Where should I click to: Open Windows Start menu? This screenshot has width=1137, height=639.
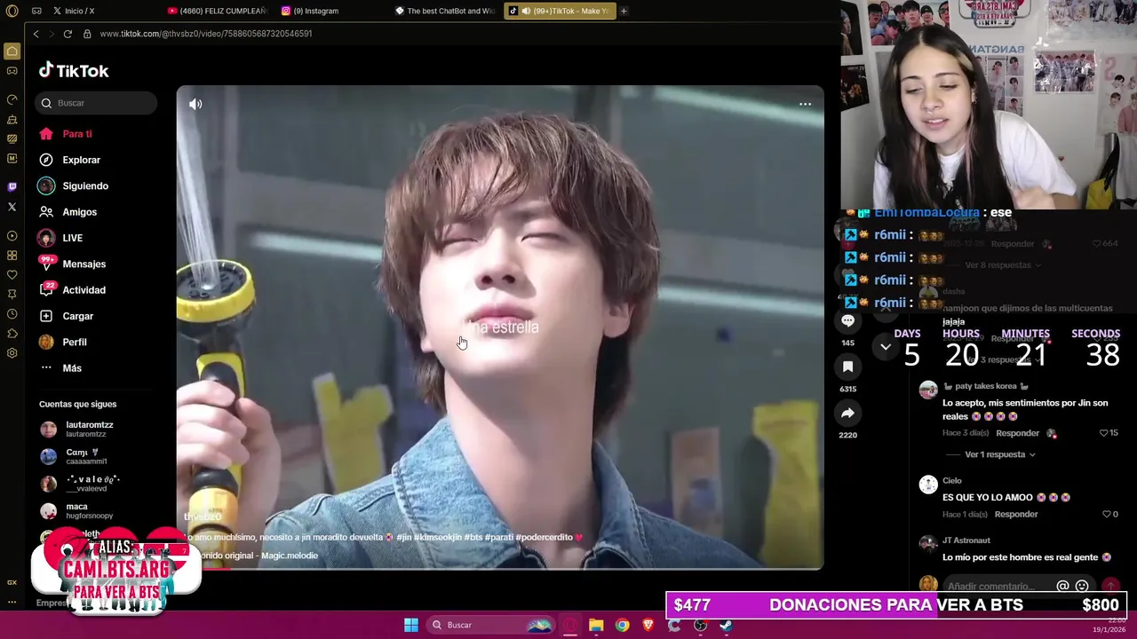pos(411,625)
